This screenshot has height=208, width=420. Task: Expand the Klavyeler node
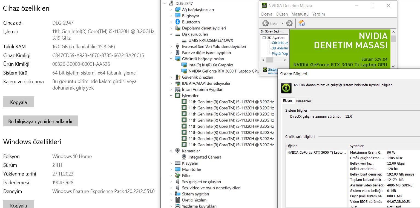[x=171, y=163]
